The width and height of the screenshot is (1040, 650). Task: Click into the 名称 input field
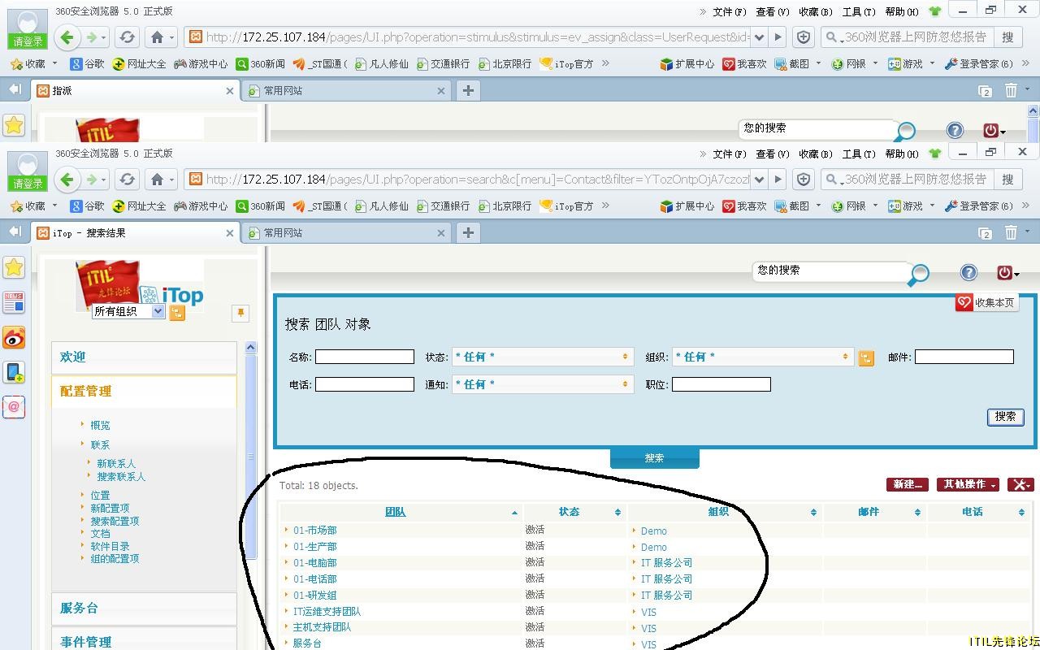coord(365,357)
